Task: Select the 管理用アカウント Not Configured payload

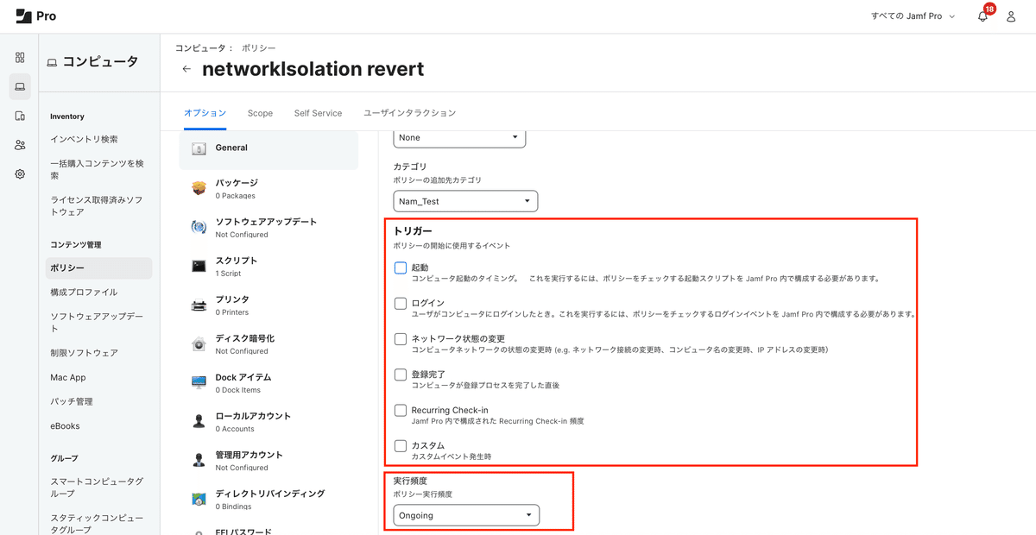Action: [x=268, y=460]
